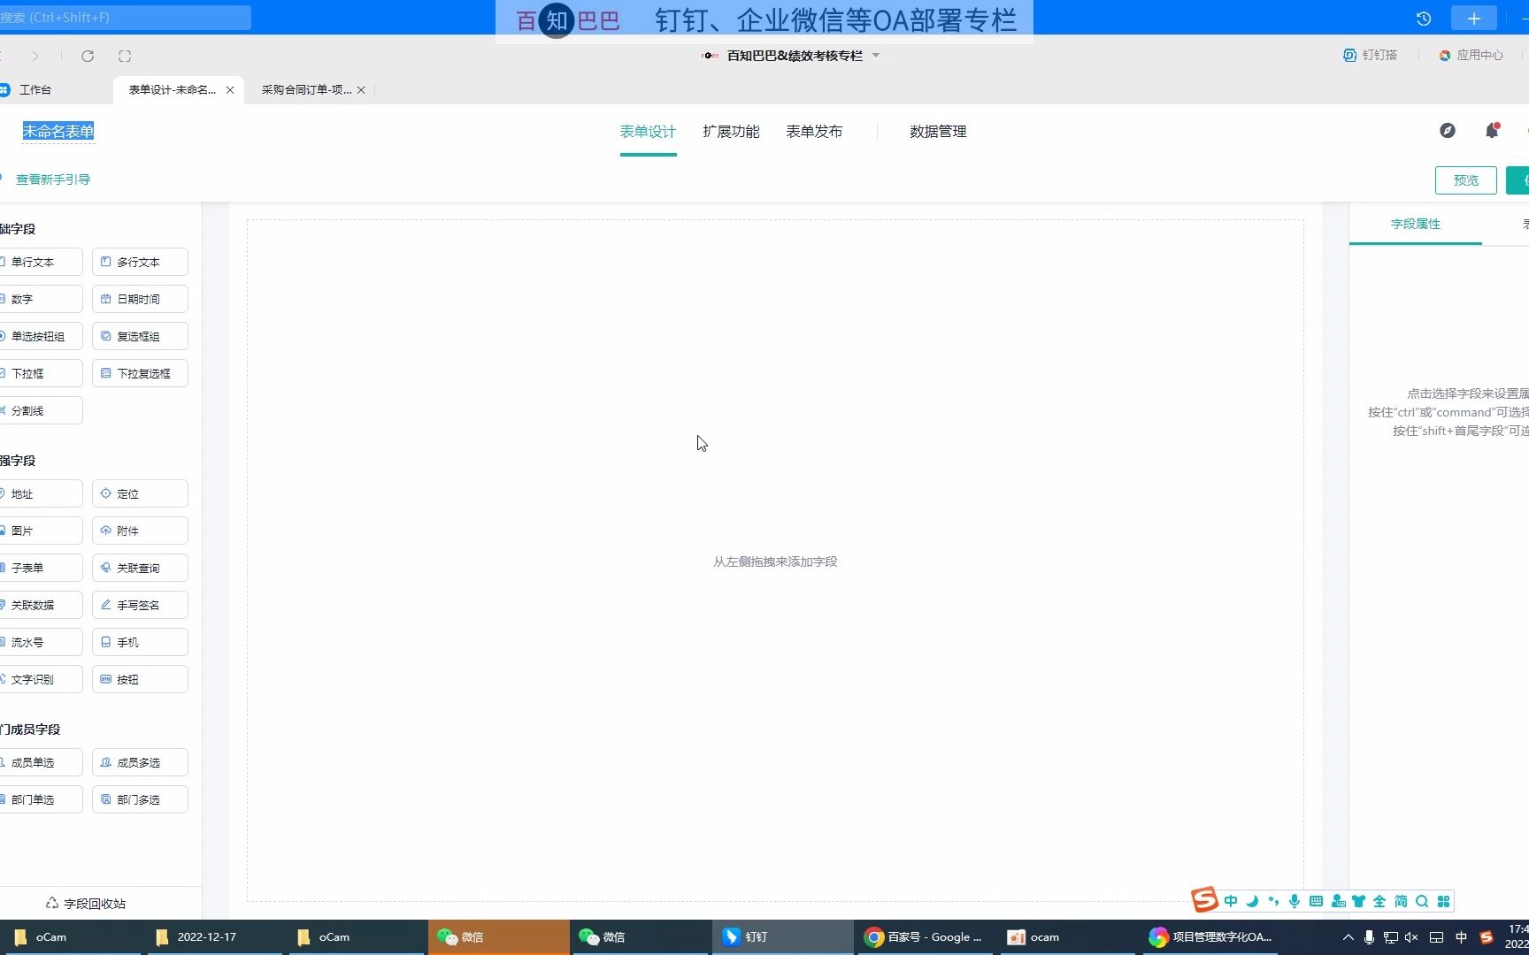This screenshot has height=955, width=1529.
Task: Click the system tray volume icon
Action: tap(1411, 937)
